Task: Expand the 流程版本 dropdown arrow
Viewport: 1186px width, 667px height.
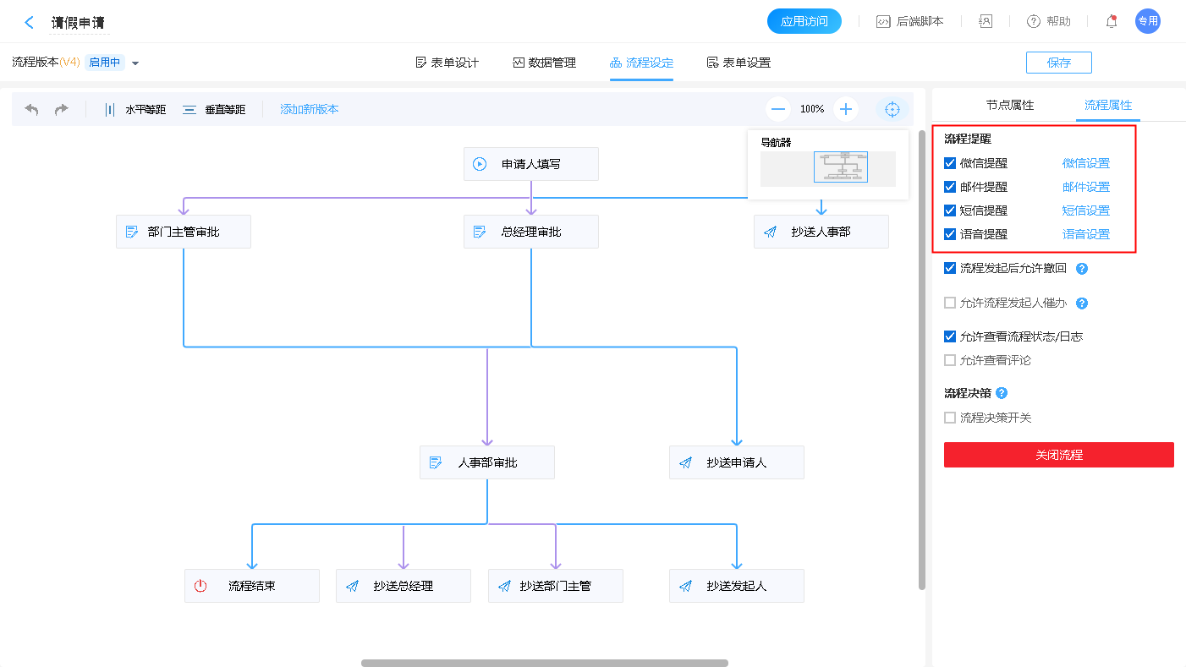Action: click(135, 63)
